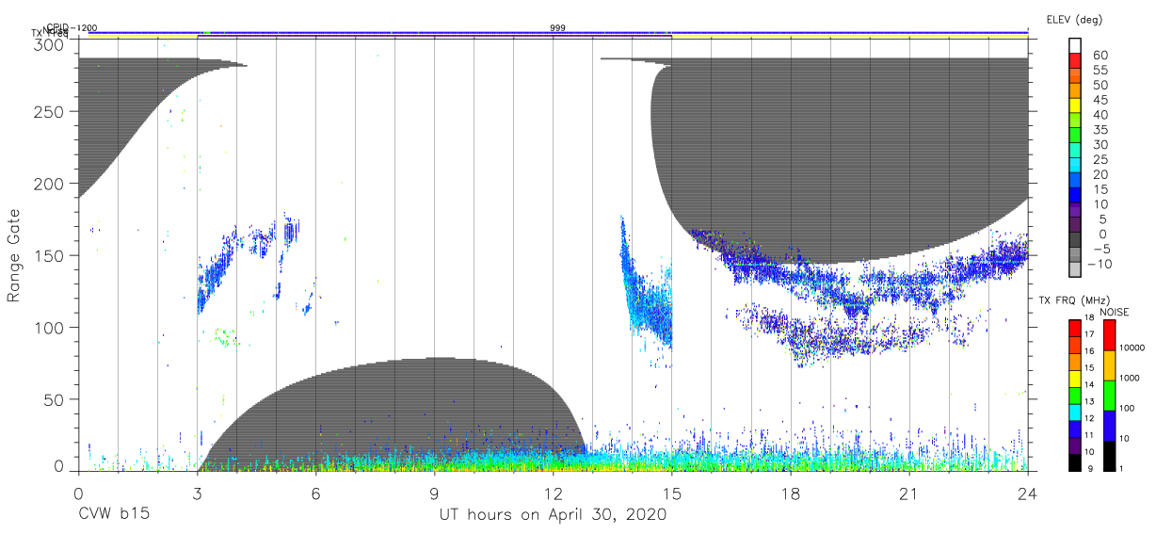Pick the light gray bottom ELEV colorbar segment
This screenshot has width=1156, height=534.
[1076, 270]
